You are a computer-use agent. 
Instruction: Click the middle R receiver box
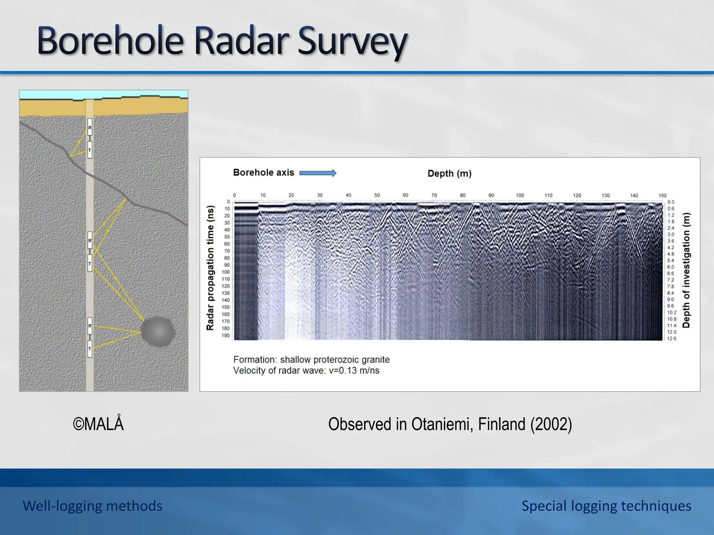[x=90, y=240]
